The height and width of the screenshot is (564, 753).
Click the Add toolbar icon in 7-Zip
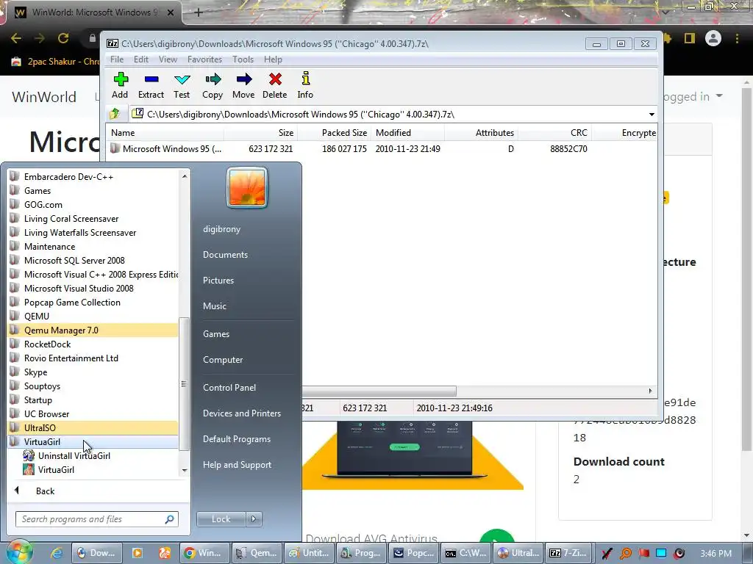click(x=120, y=85)
